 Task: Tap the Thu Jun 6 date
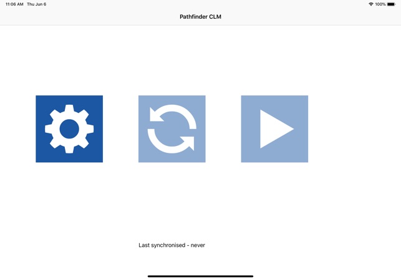[x=37, y=4]
